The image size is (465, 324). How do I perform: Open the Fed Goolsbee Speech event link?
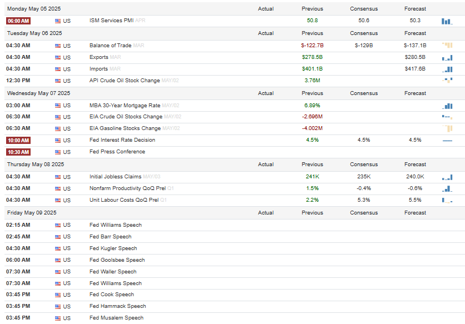[117, 260]
